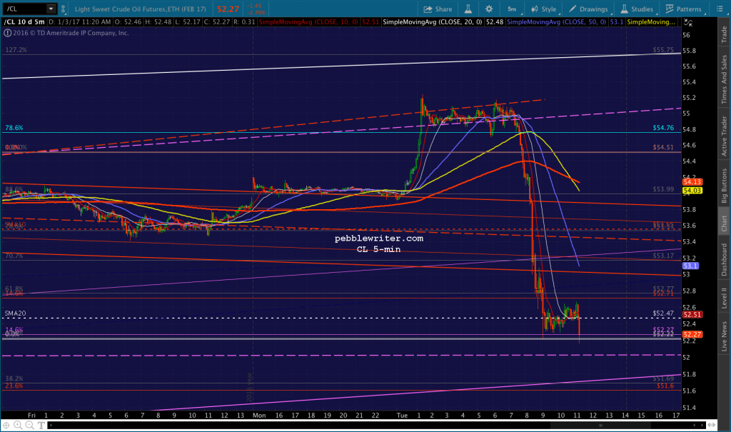Viewport: 731px width, 432px height.
Task: Open the Trade side tab
Action: point(724,34)
